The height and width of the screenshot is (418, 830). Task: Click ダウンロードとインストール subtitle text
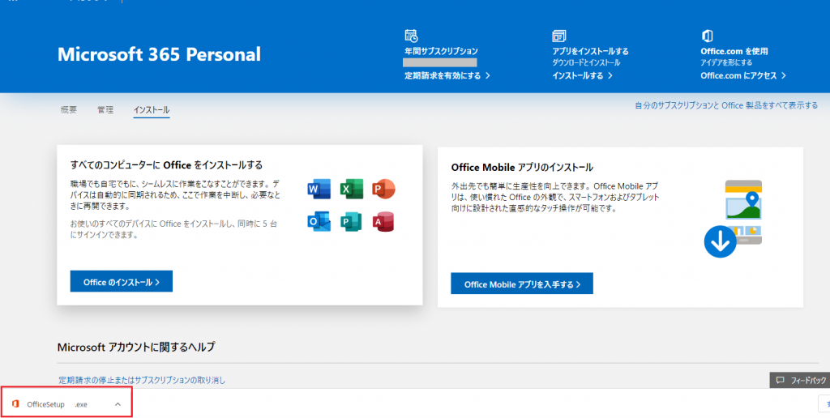(586, 62)
